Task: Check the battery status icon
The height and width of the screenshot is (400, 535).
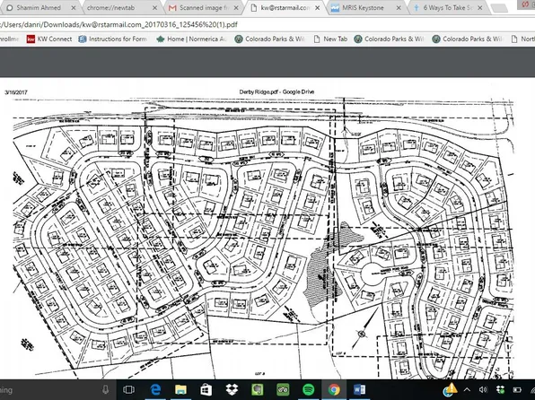Action: (x=517, y=390)
